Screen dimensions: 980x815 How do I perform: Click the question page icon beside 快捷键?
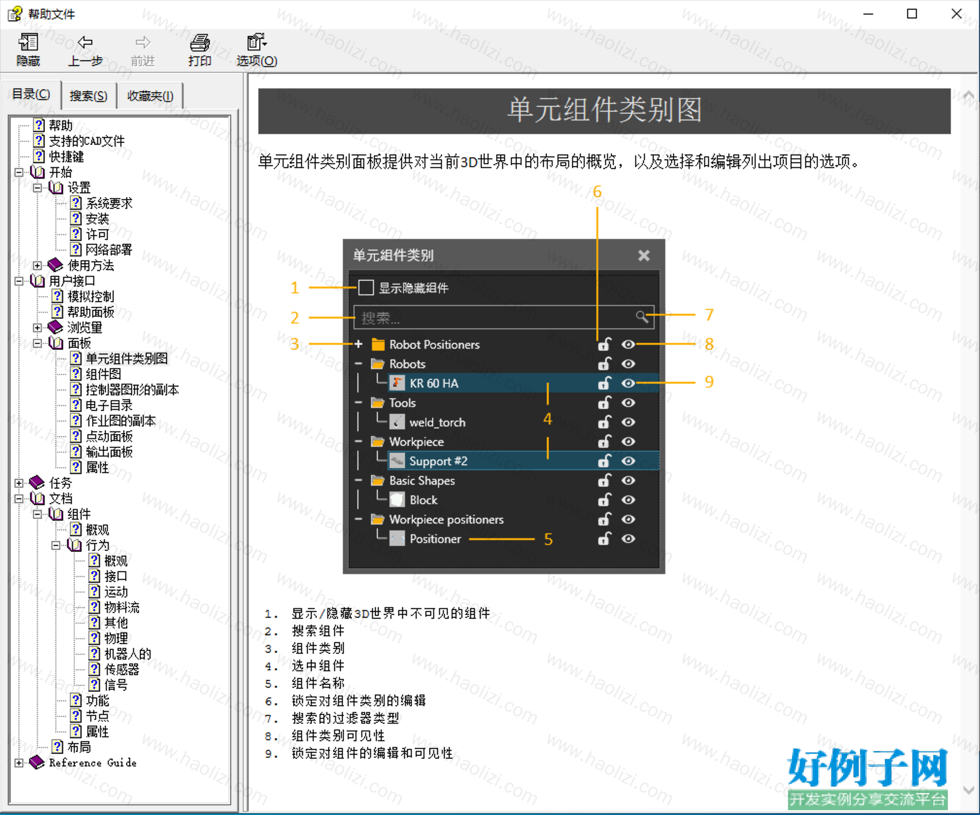[x=39, y=156]
